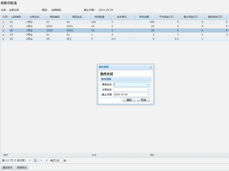Click the 查询条件 button
The width and height of the screenshot is (229, 171).
(x=7, y=167)
